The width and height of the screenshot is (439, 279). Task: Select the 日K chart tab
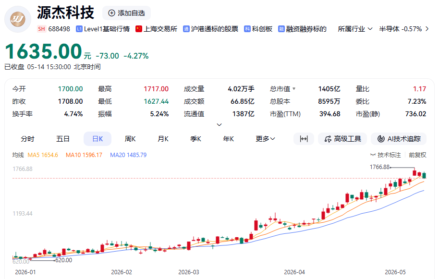(x=98, y=139)
